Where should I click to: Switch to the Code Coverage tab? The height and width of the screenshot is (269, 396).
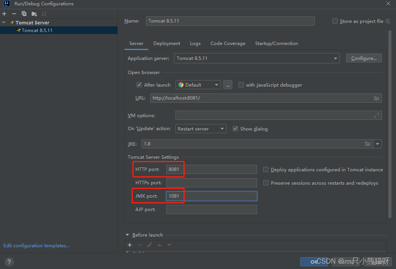coord(228,43)
